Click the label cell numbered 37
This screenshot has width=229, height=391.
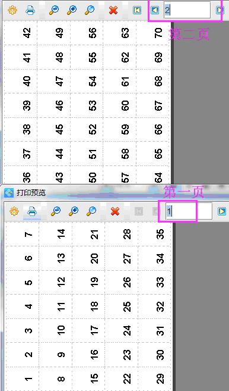tap(21, 154)
